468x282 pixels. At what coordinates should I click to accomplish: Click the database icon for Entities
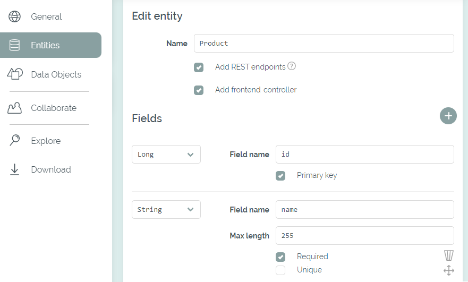tap(15, 45)
